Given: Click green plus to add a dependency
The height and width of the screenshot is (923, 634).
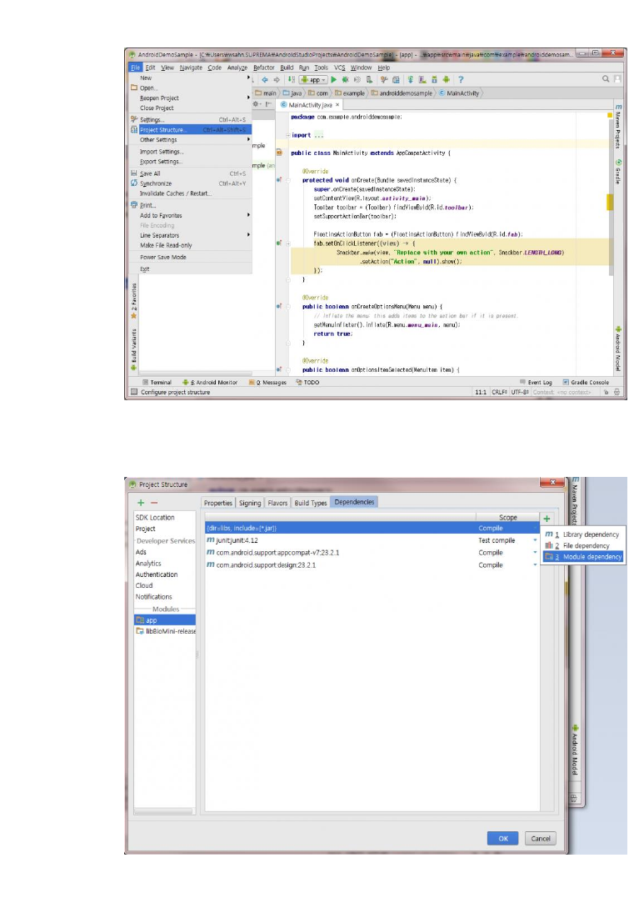Looking at the screenshot, I should coord(547,519).
